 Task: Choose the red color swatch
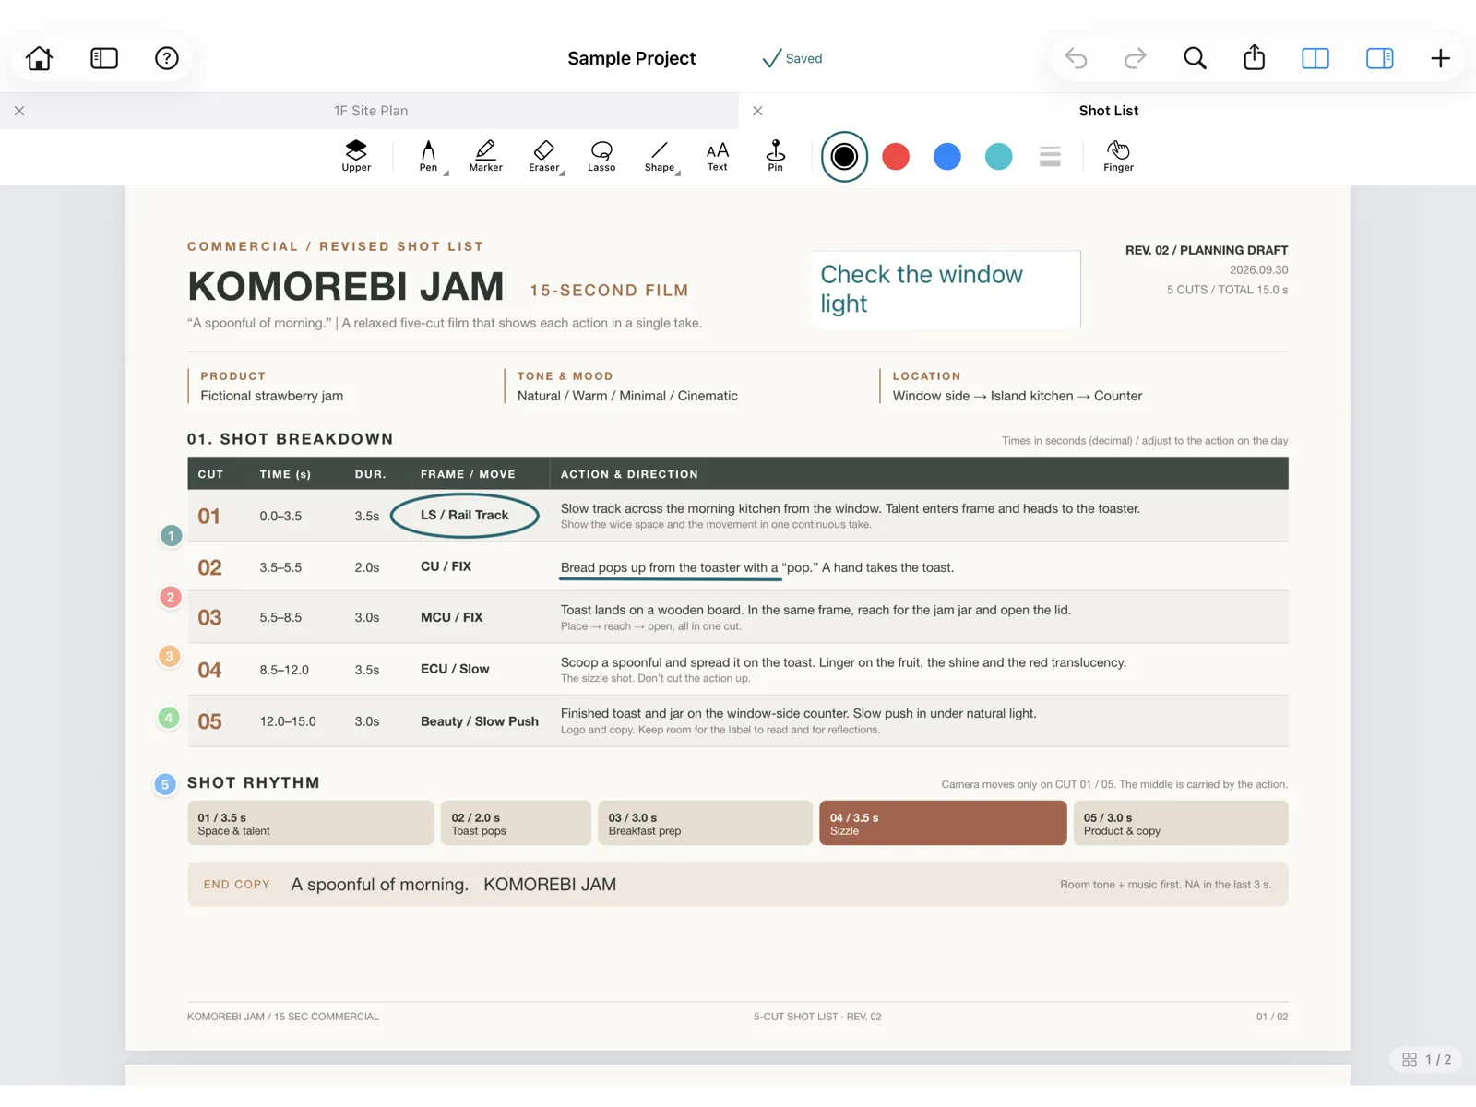coord(896,157)
